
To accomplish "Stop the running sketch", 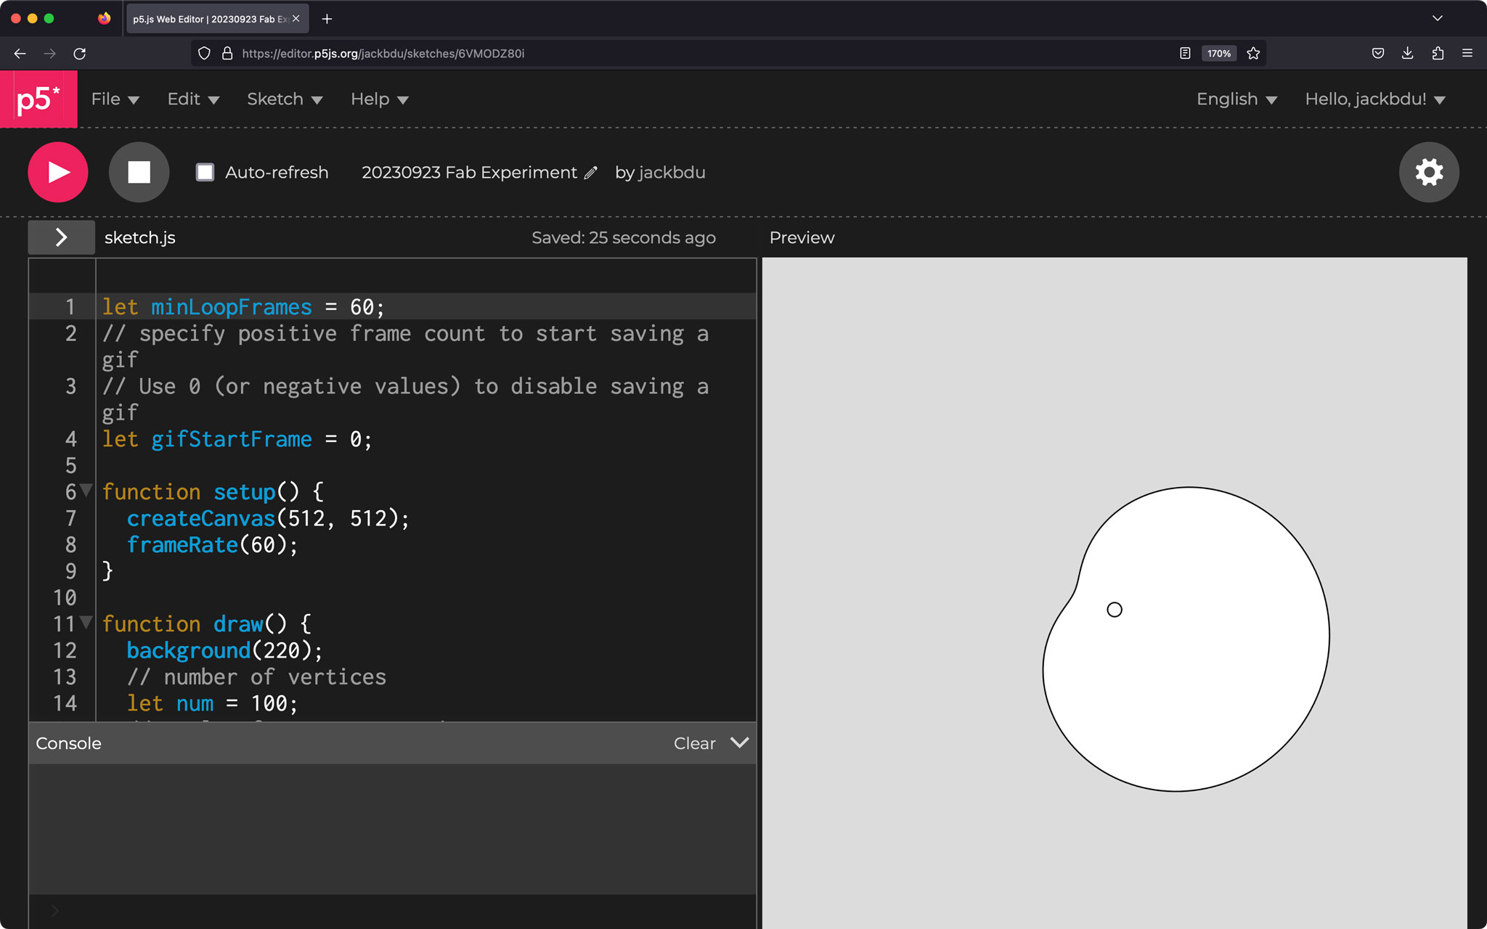I will pyautogui.click(x=139, y=172).
